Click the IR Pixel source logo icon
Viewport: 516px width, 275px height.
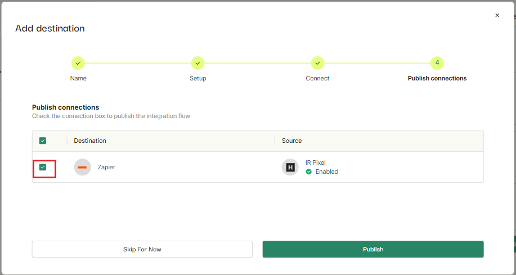click(x=290, y=167)
